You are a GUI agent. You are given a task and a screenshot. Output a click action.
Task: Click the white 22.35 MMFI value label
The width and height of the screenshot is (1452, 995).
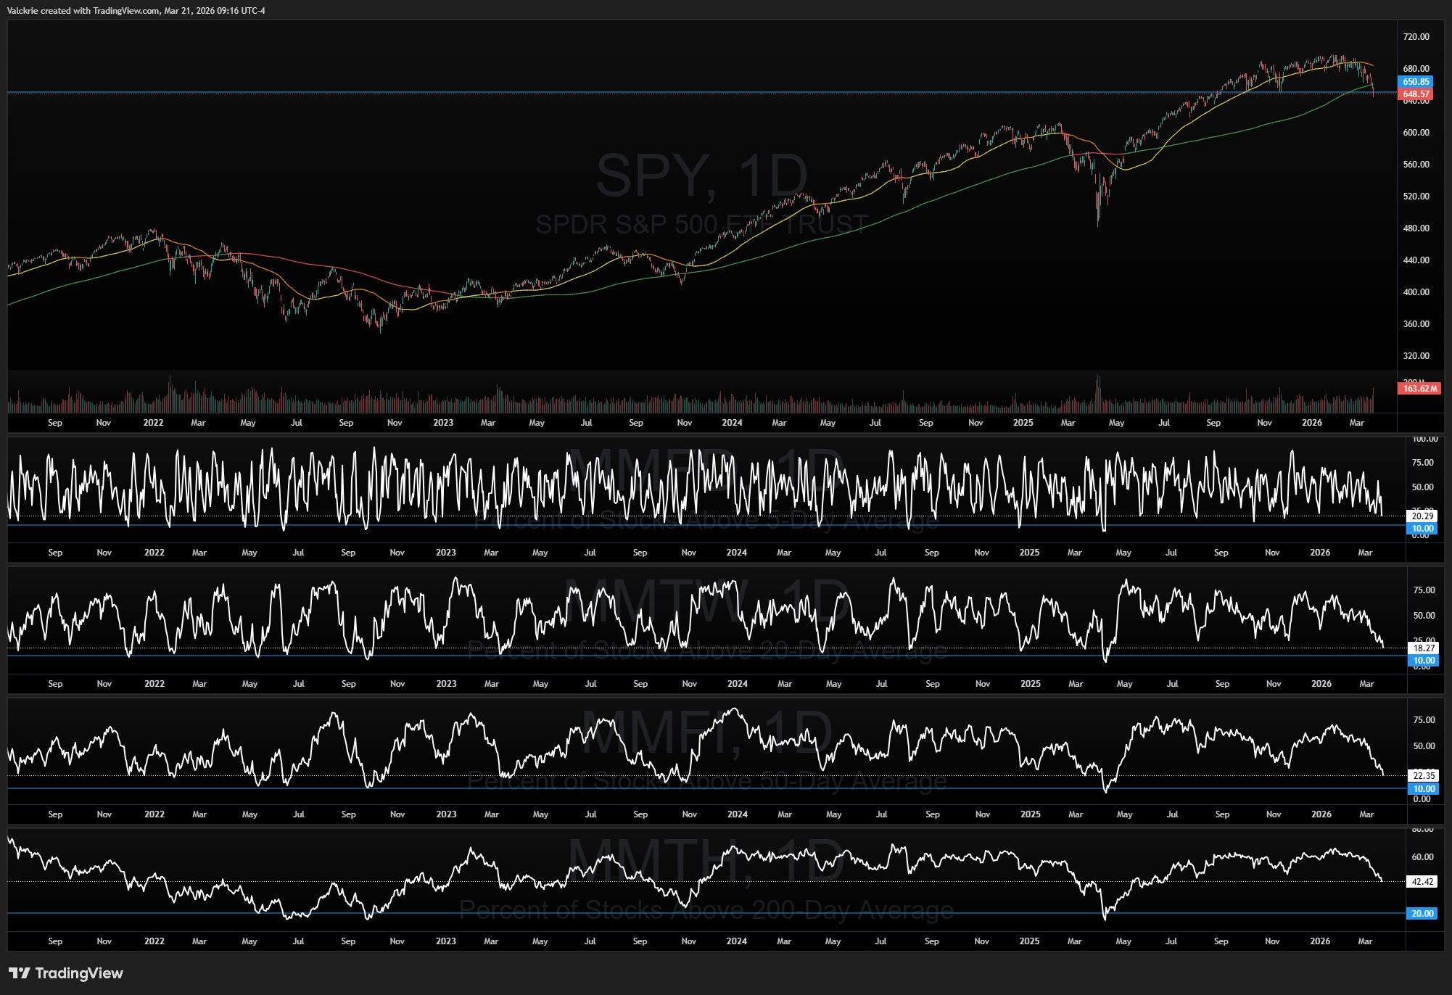(x=1423, y=776)
